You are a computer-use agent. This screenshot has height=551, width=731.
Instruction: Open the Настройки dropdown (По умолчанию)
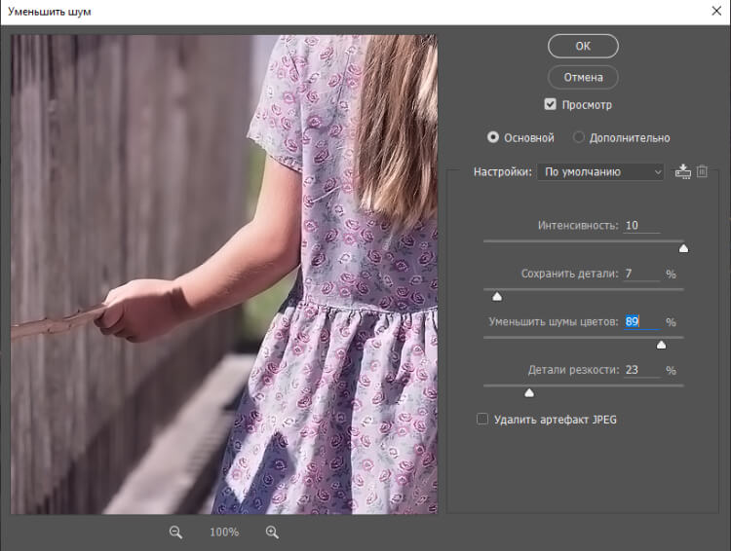pos(601,172)
